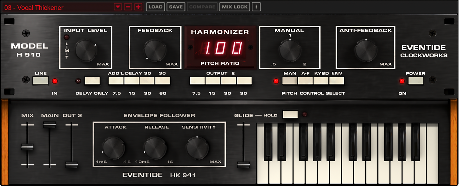459x186 pixels.
Task: Load a preset with LOAD
Action: (155, 6)
